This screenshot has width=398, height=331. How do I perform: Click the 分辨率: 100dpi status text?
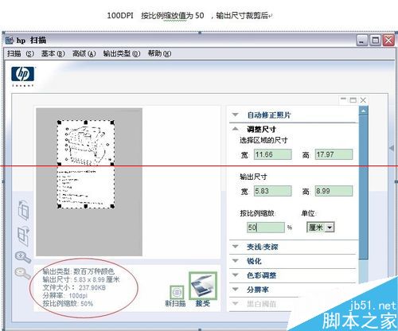pos(65,295)
